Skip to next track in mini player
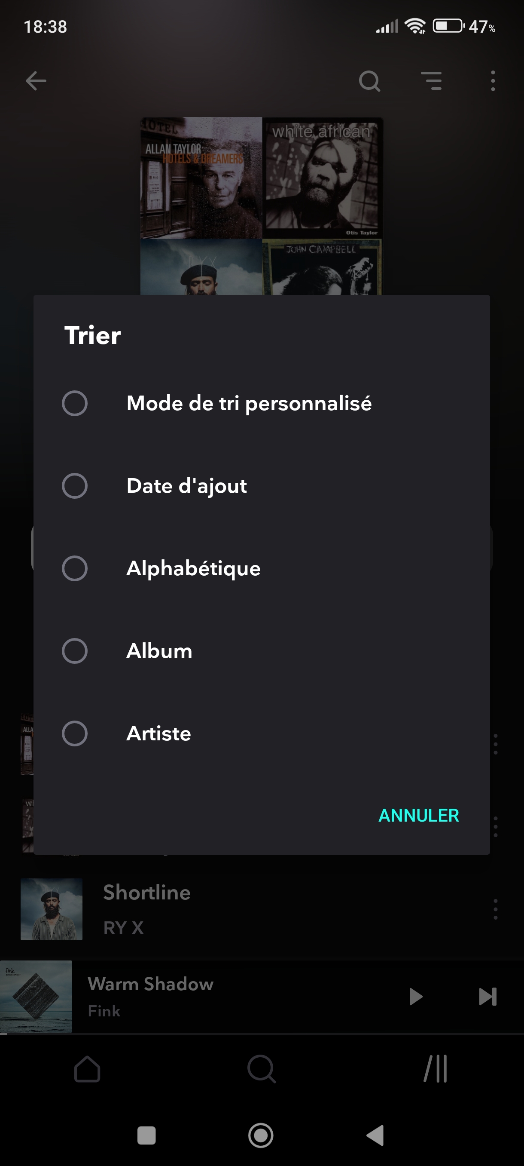The height and width of the screenshot is (1166, 524). pyautogui.click(x=487, y=996)
